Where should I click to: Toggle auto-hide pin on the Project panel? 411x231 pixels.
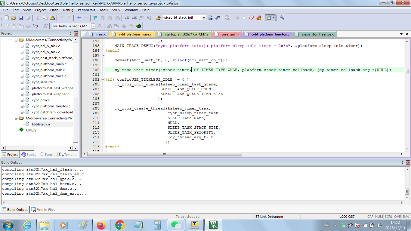click(x=71, y=33)
